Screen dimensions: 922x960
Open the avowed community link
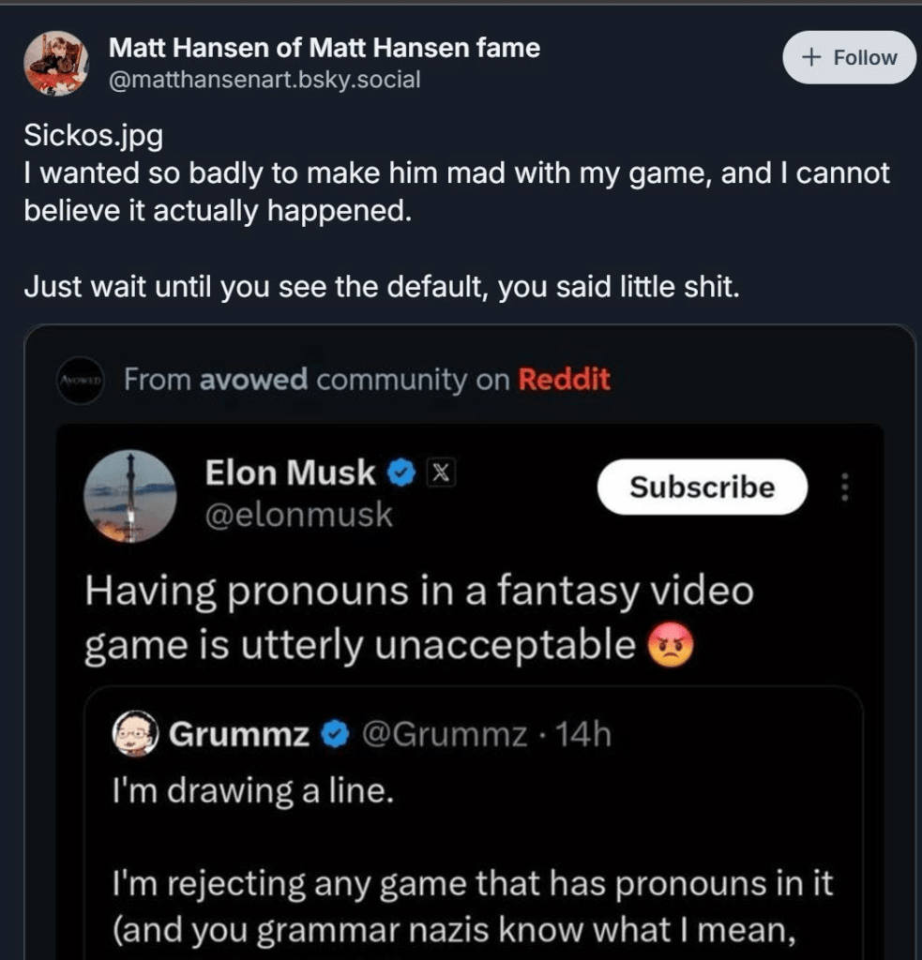click(x=254, y=380)
